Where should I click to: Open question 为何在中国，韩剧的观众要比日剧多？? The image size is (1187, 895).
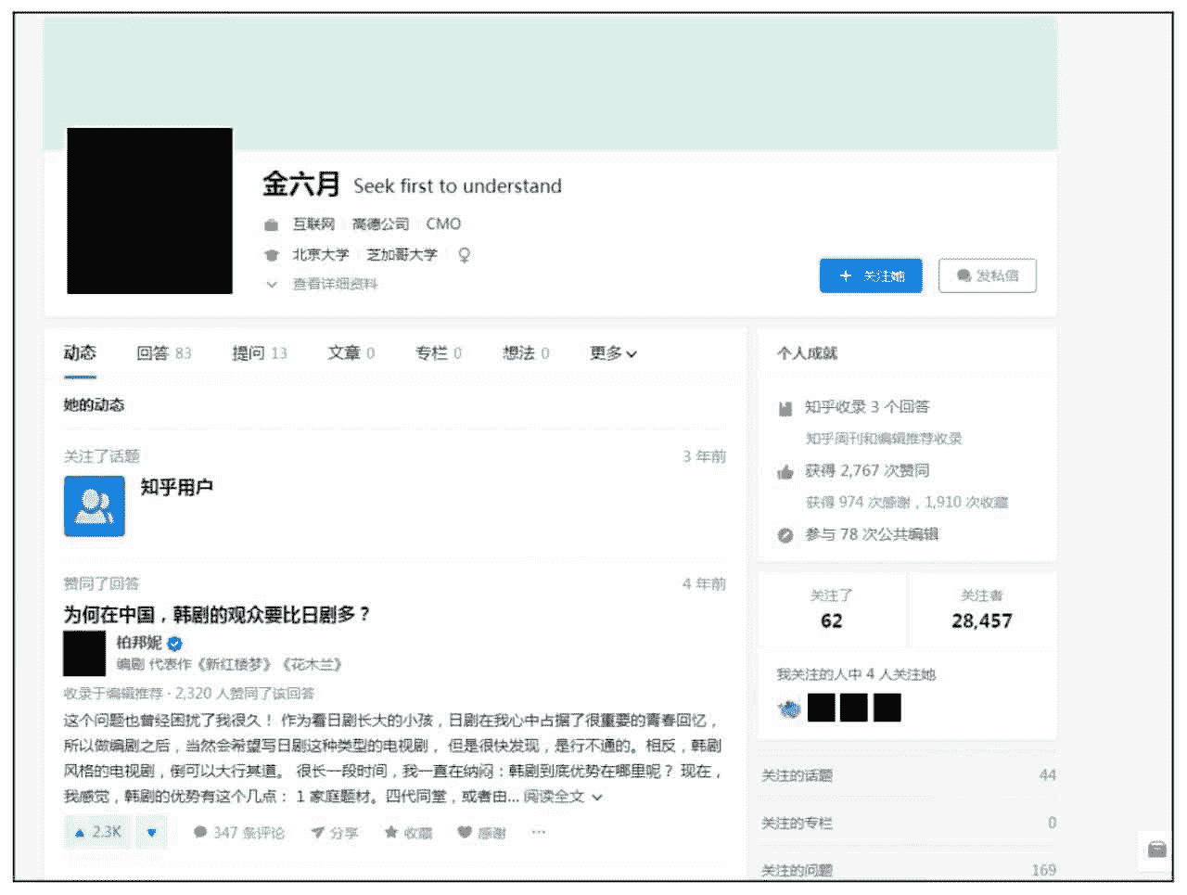pyautogui.click(x=217, y=614)
